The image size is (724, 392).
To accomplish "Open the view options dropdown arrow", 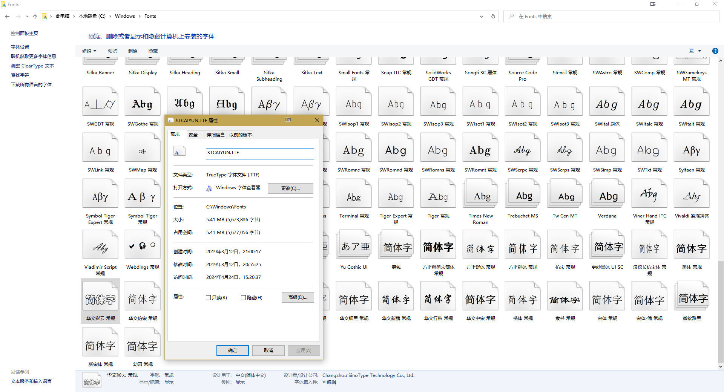I will coord(699,51).
